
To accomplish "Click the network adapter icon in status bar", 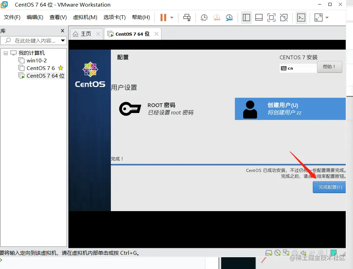I will (286, 253).
